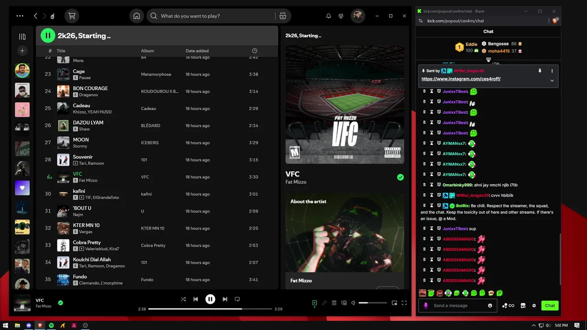Toggle lyrics microphone icon
Screen dimensions: 587x330
click(x=324, y=303)
